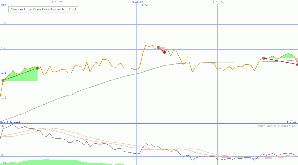The height and width of the screenshot is (165, 298).
Task: Click the 1.6 price axis label
Action: 4,48
